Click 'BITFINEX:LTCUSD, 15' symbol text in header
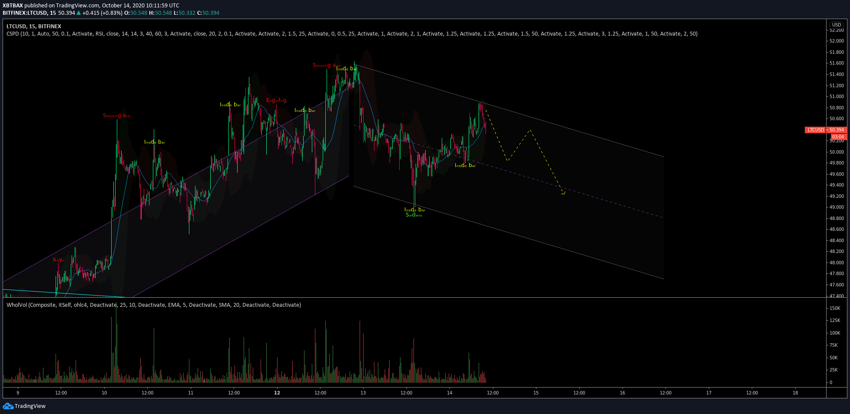Screen dimensions: 850x414 tap(30, 13)
